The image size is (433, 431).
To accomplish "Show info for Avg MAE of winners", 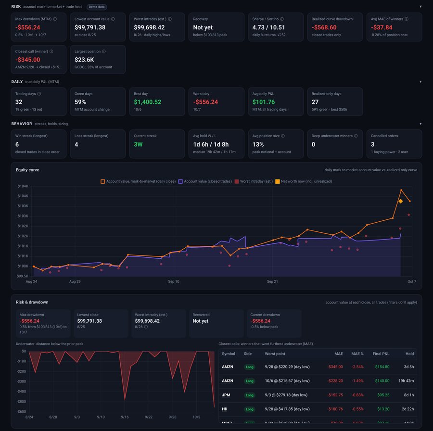I will click(407, 19).
